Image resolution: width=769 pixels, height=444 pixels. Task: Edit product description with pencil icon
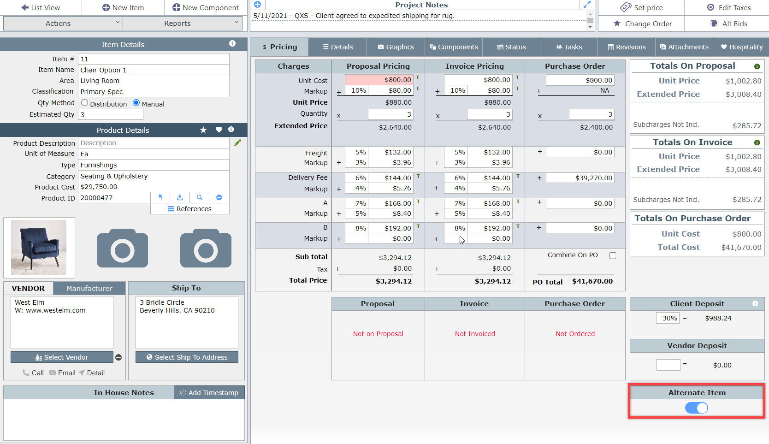237,143
